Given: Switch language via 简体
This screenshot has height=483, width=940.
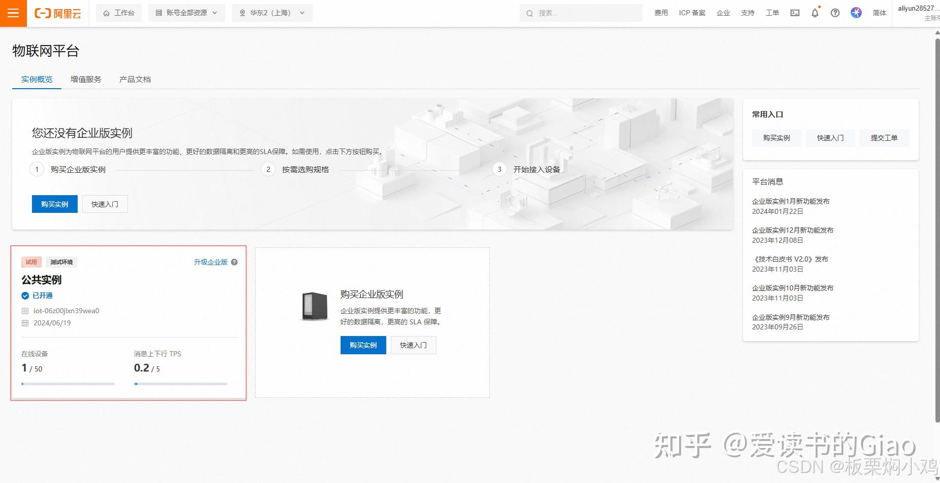Looking at the screenshot, I should tap(880, 13).
